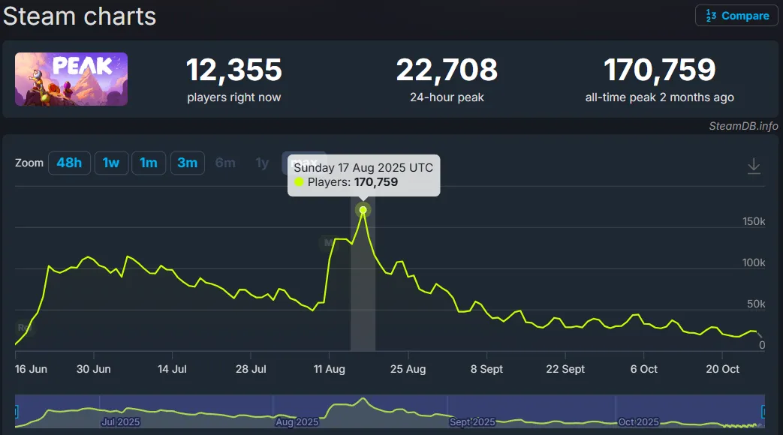Set chart zoom to 3m
783x435 pixels.
(187, 163)
